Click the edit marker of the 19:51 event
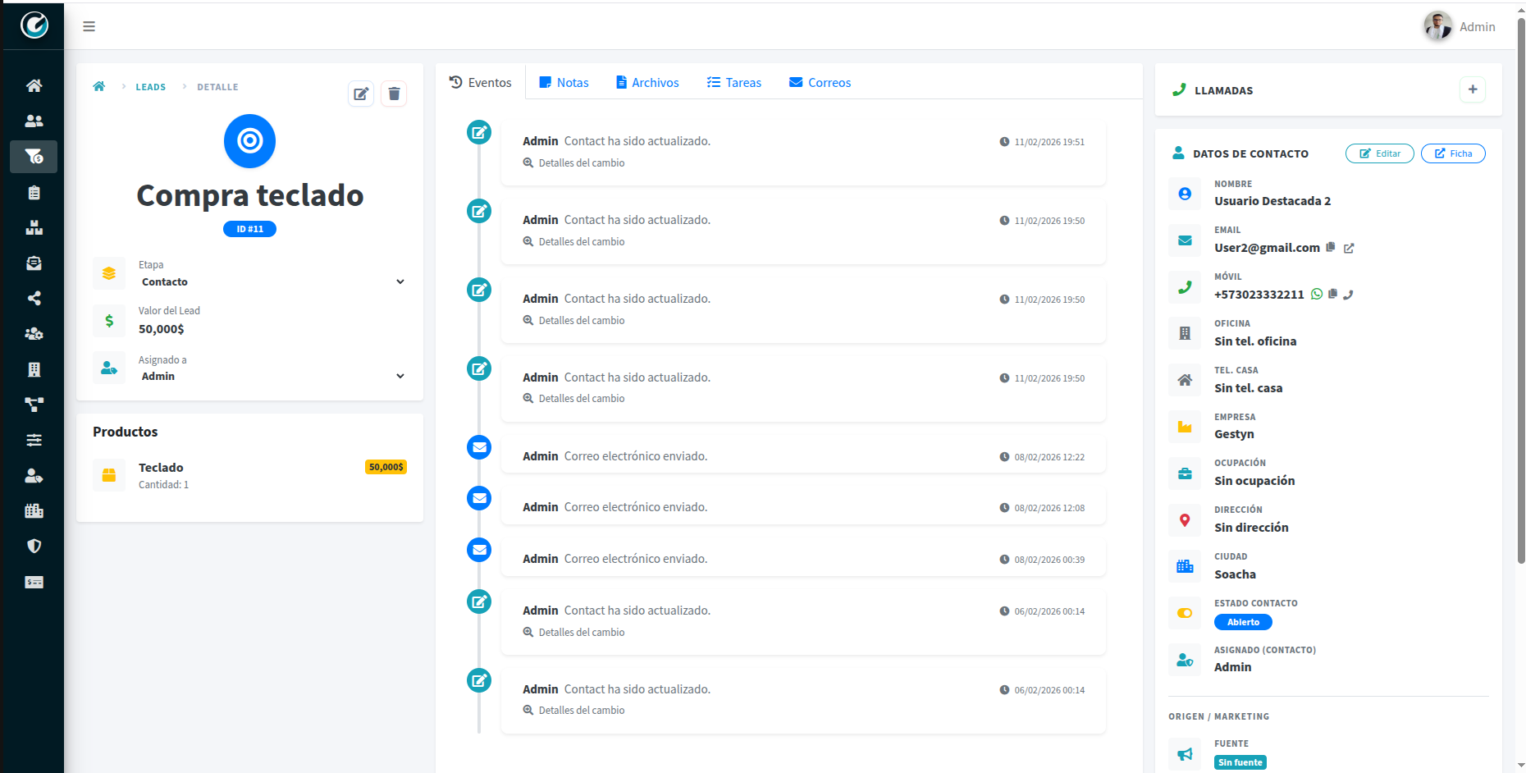The height and width of the screenshot is (773, 1526). pyautogui.click(x=479, y=132)
